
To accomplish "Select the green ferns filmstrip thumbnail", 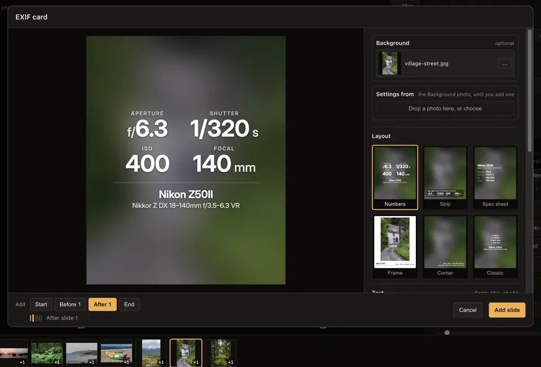I will (x=47, y=352).
